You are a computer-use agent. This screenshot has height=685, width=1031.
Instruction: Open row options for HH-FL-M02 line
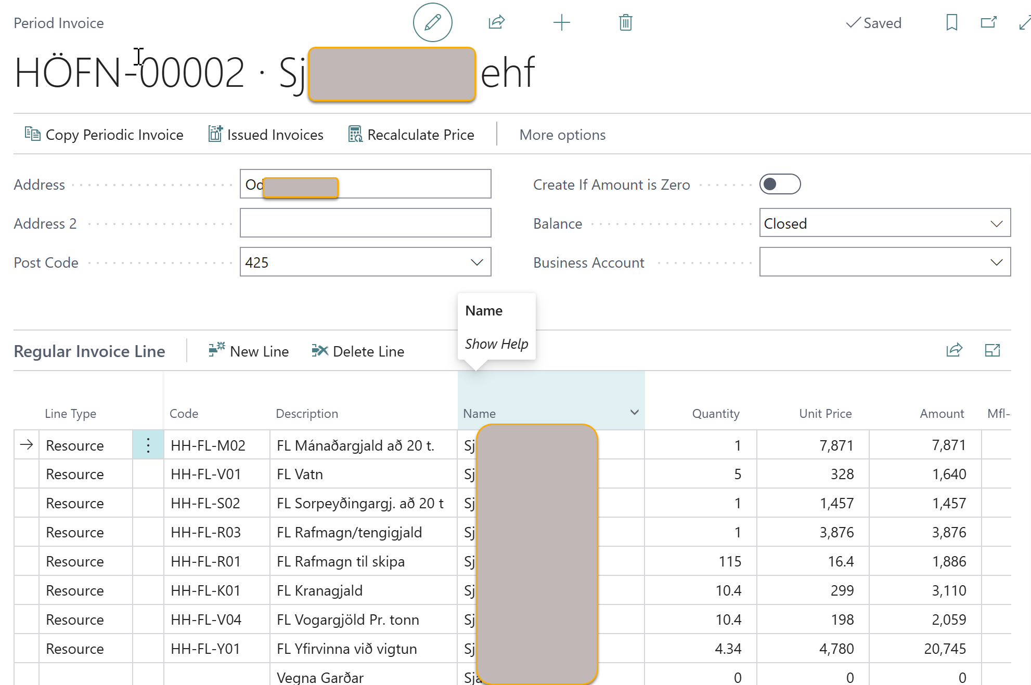(148, 445)
